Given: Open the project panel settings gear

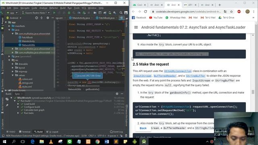Looking at the screenshot, I should click(48, 18).
